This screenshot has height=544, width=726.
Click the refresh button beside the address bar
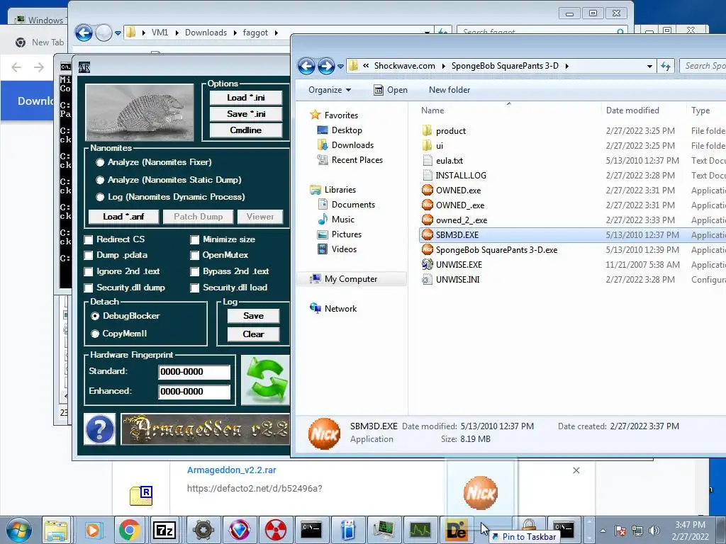tap(666, 66)
